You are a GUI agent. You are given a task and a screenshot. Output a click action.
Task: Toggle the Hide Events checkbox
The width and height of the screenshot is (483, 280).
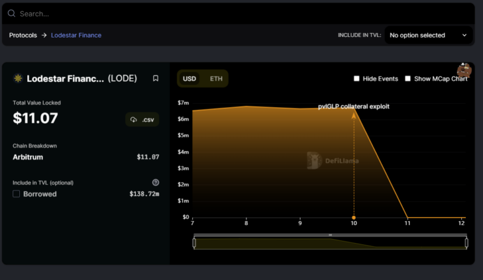pos(356,78)
